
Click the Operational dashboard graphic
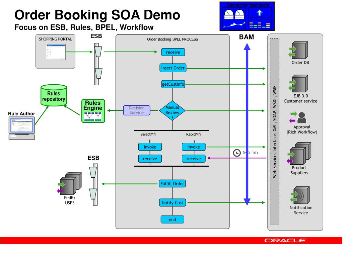(247, 16)
